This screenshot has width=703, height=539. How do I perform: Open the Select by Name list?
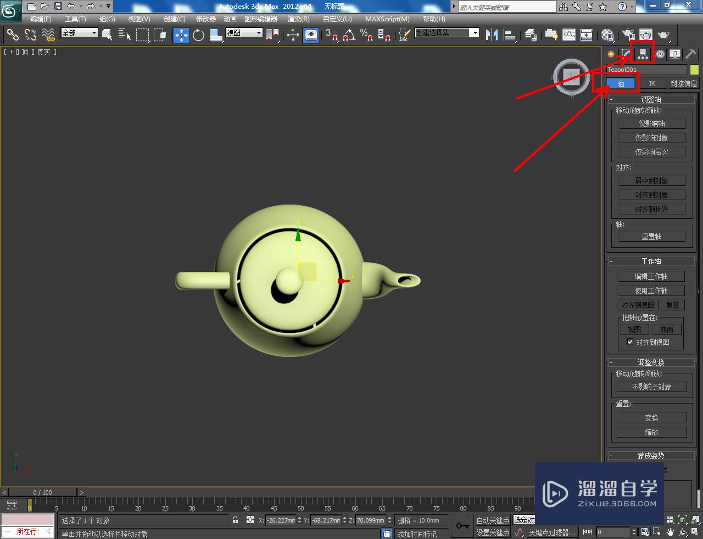125,35
